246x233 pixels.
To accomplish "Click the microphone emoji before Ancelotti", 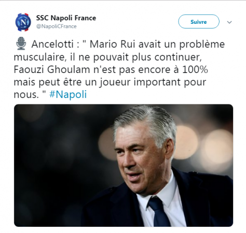I will click(x=21, y=43).
